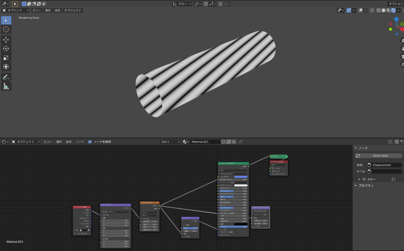Choose the Annotate tool
Image resolution: width=404 pixels, height=251 pixels.
pyautogui.click(x=6, y=77)
